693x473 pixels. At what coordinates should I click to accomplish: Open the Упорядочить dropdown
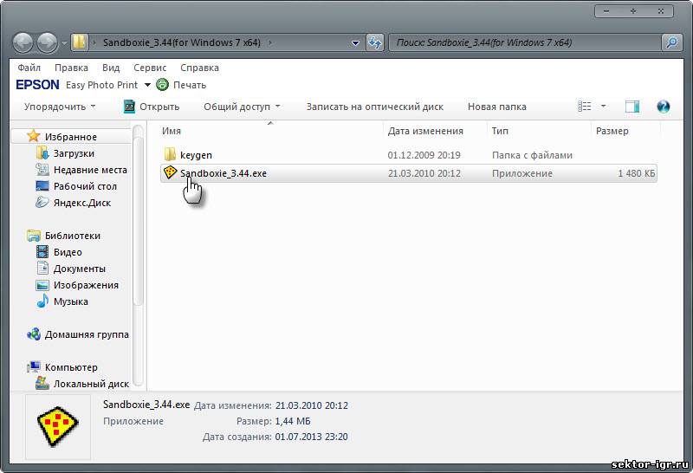[x=60, y=107]
